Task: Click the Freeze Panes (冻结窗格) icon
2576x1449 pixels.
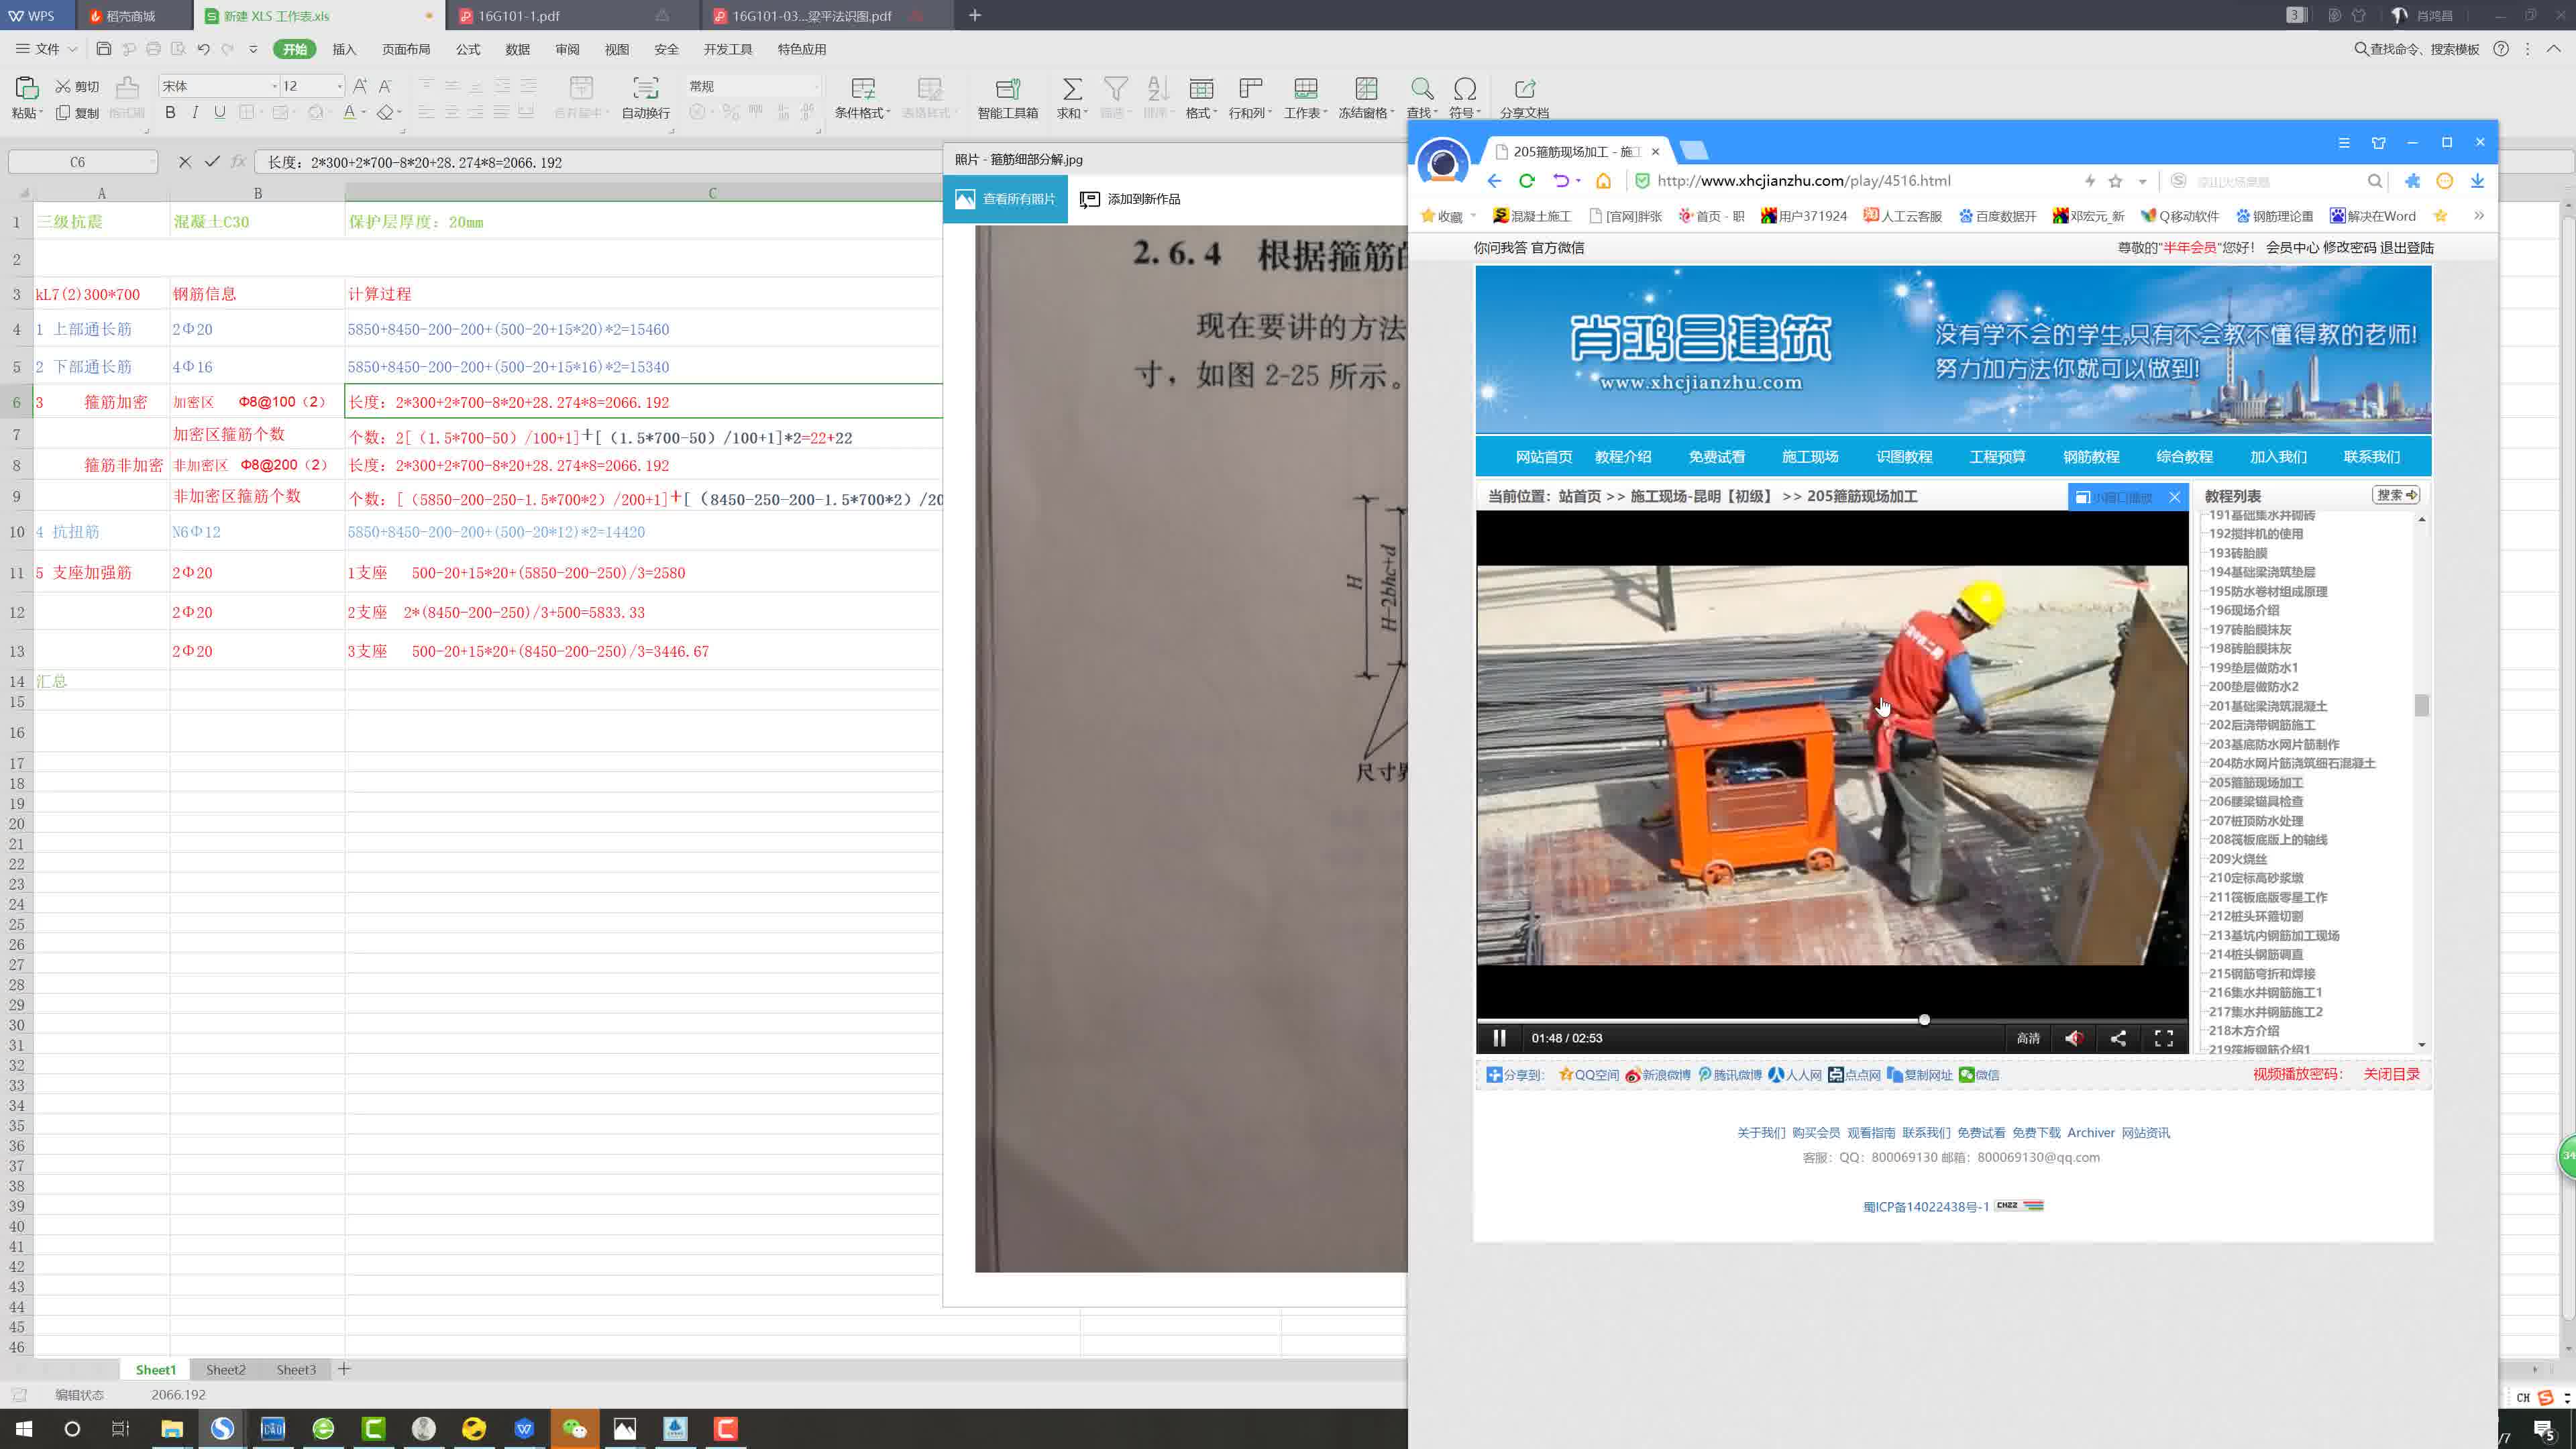Action: coord(1365,89)
